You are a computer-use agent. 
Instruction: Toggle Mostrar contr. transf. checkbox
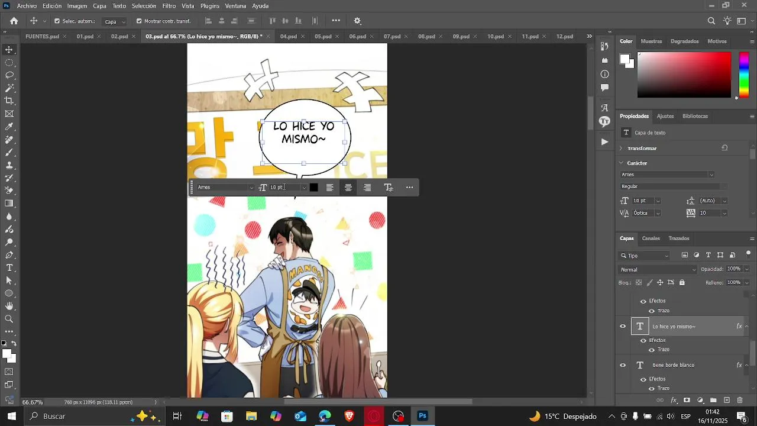139,21
